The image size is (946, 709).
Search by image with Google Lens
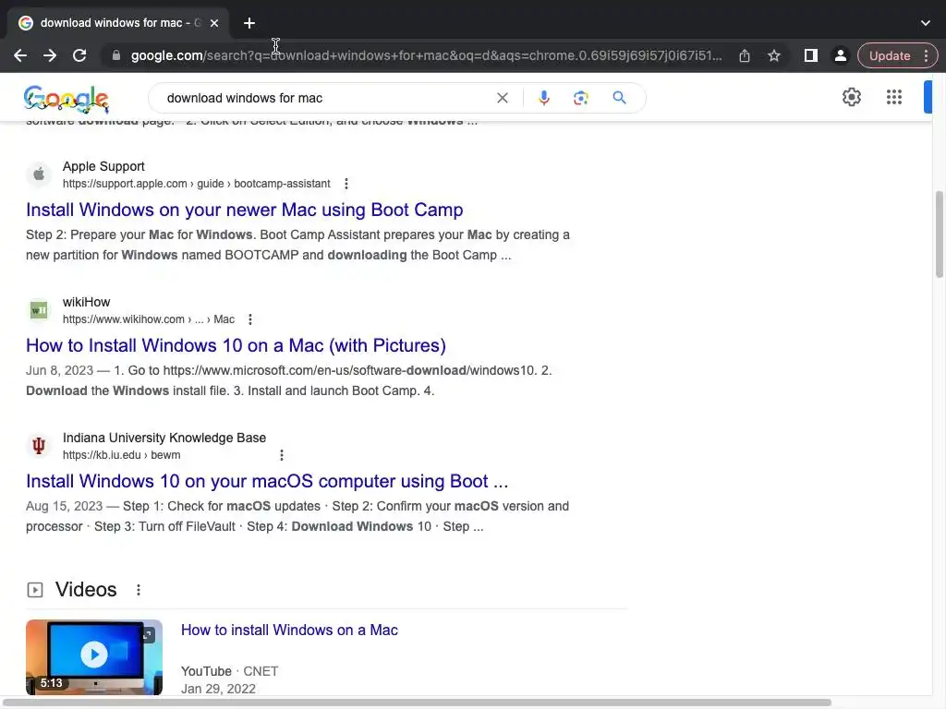[x=580, y=98]
